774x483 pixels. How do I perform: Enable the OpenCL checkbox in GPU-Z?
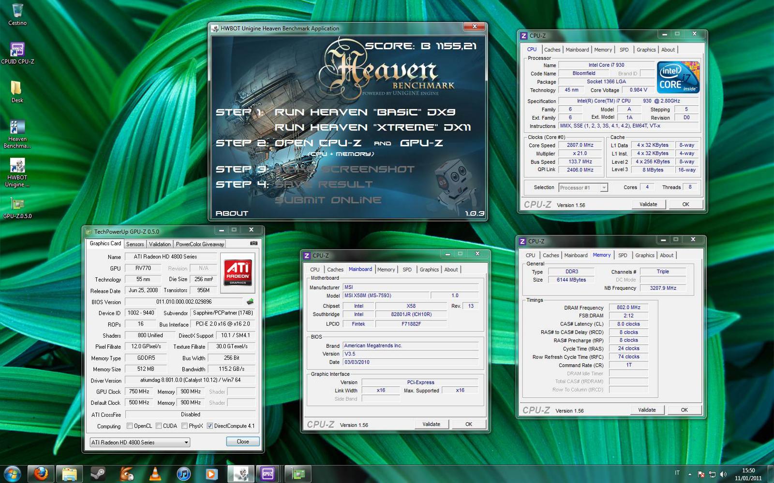(130, 426)
